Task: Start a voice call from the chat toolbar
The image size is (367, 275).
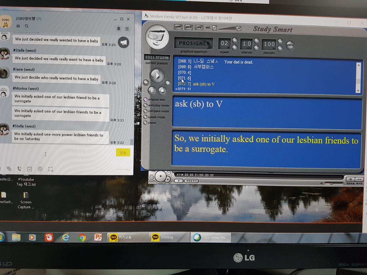Action: (x=19, y=169)
